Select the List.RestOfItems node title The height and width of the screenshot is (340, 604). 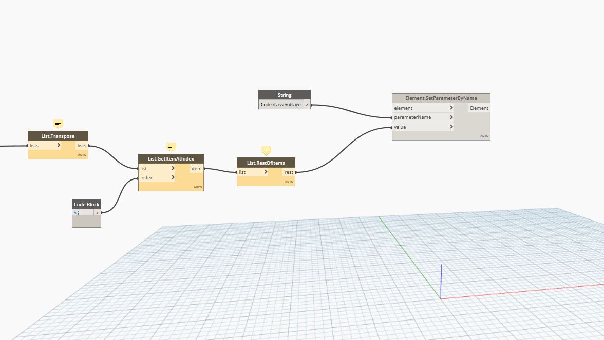[266, 163]
